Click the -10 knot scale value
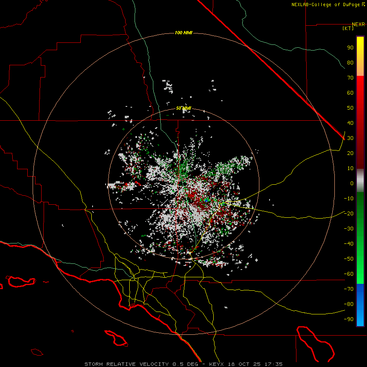This screenshot has width=367, height=367. point(349,199)
